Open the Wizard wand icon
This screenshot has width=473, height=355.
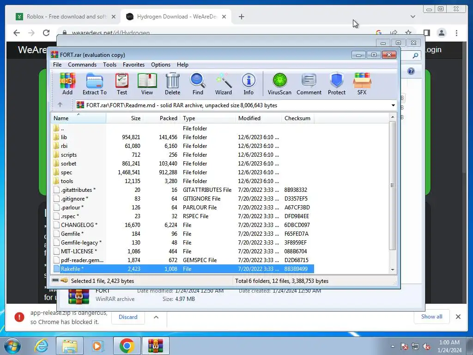(223, 84)
